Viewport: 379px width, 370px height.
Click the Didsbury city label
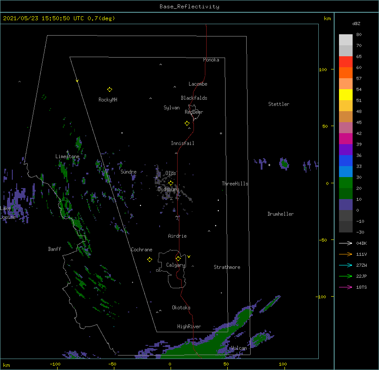pyautogui.click(x=168, y=189)
